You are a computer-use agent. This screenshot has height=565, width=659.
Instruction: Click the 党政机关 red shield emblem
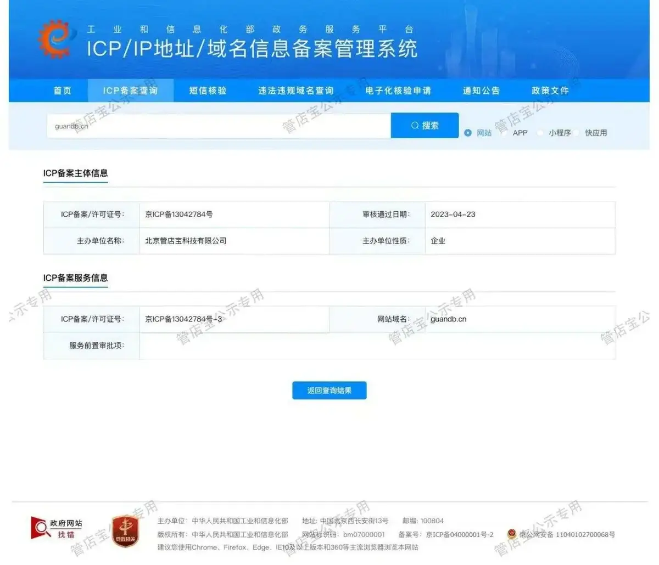(x=125, y=532)
